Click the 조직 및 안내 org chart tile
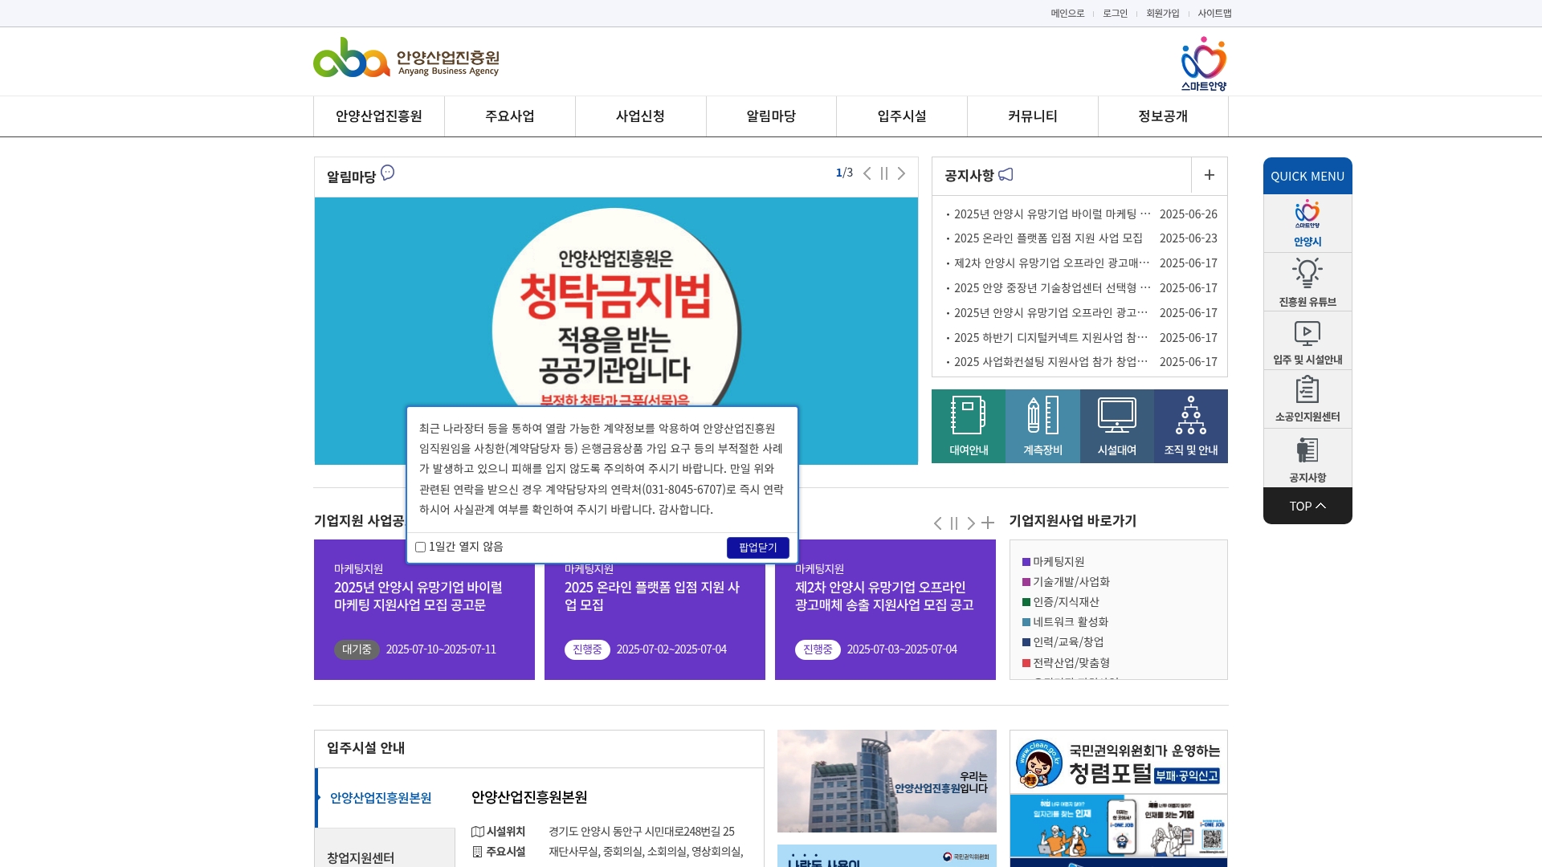 1191,426
